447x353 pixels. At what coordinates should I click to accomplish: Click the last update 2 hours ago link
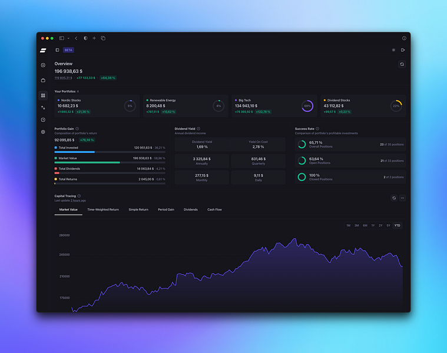(78, 201)
